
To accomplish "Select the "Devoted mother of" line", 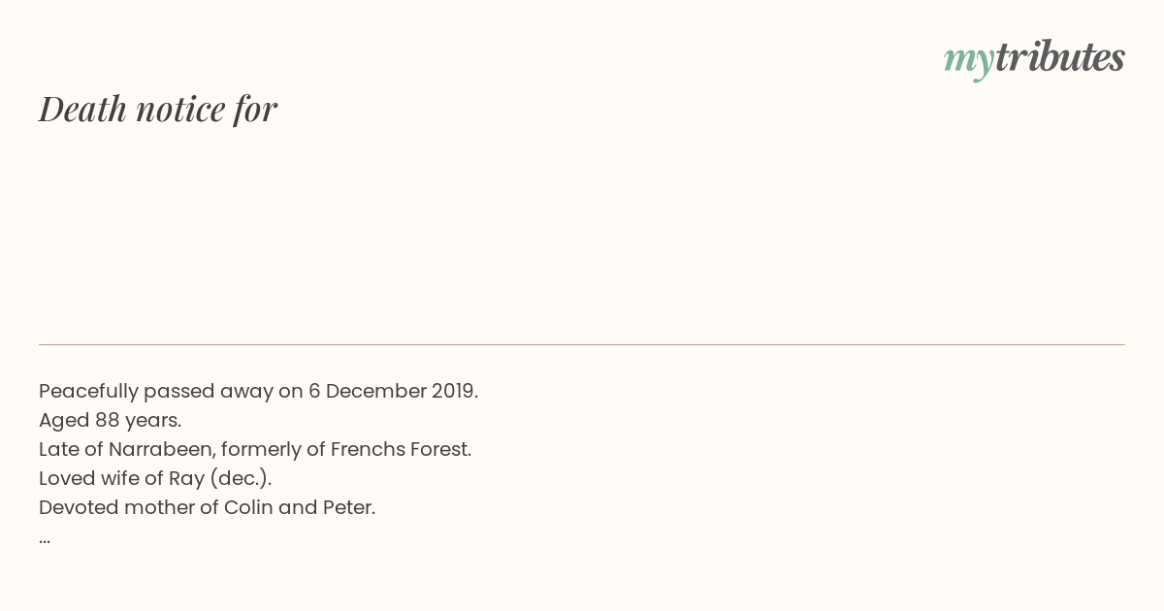I will tap(207, 507).
